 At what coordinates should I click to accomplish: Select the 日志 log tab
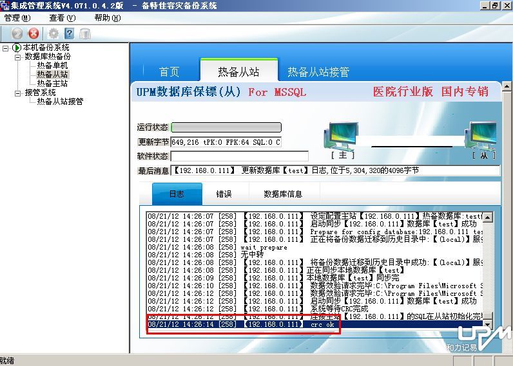click(177, 194)
